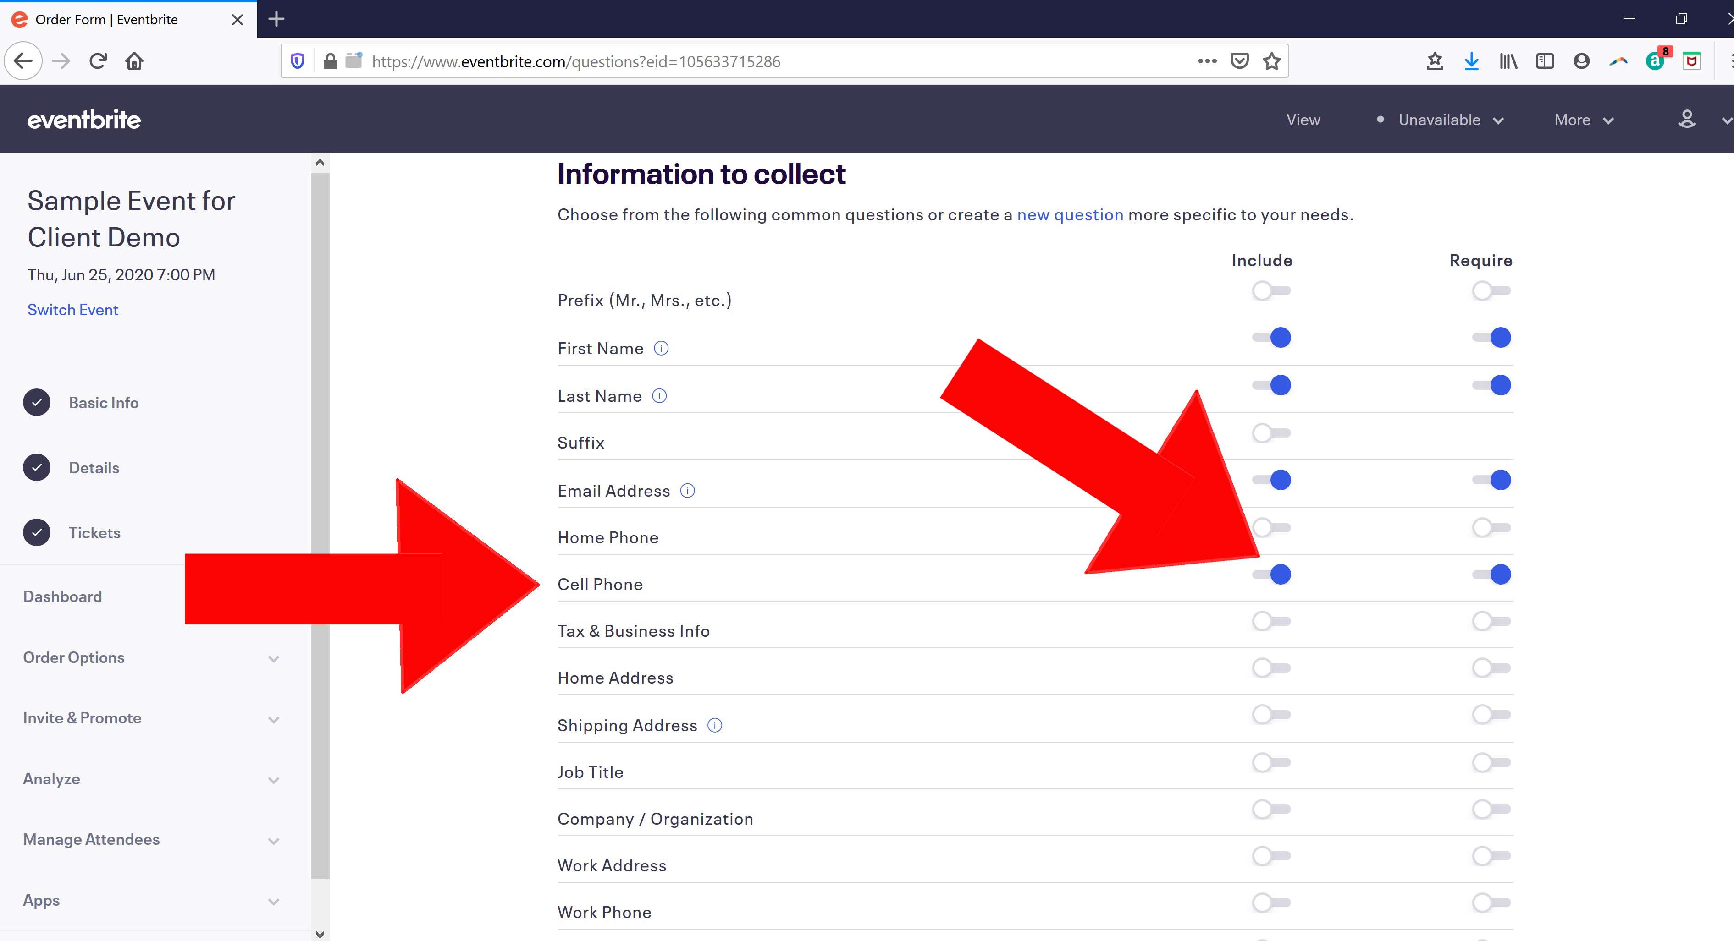This screenshot has width=1734, height=941.
Task: Go to Dashboard in the sidebar
Action: pyautogui.click(x=63, y=596)
